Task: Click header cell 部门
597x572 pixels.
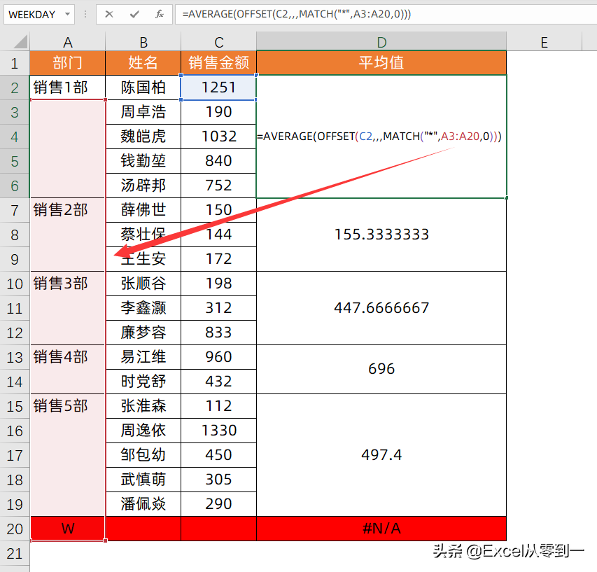Action: pos(67,63)
